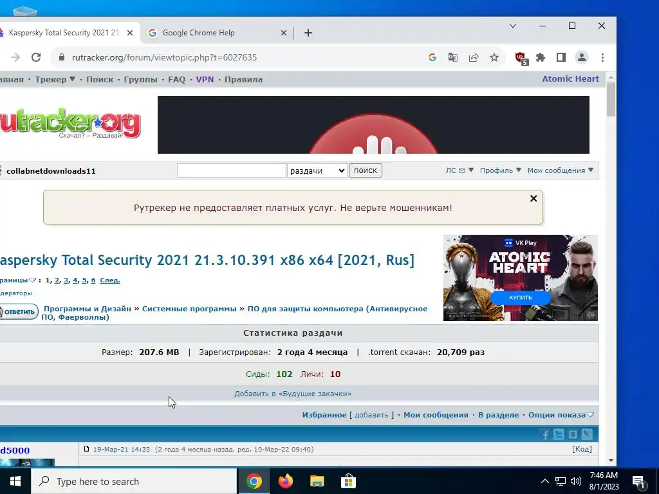
Task: Show hidden tray icons chevron
Action: (x=544, y=481)
